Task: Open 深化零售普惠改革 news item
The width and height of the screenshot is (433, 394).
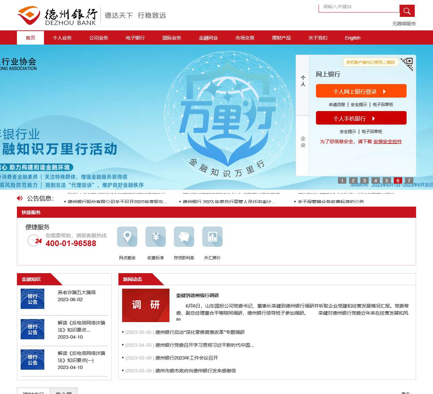Action: pyautogui.click(x=200, y=332)
